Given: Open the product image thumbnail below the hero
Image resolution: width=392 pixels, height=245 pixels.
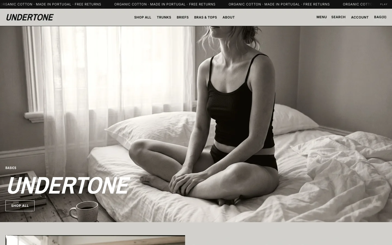Looking at the screenshot, I should [x=95, y=240].
